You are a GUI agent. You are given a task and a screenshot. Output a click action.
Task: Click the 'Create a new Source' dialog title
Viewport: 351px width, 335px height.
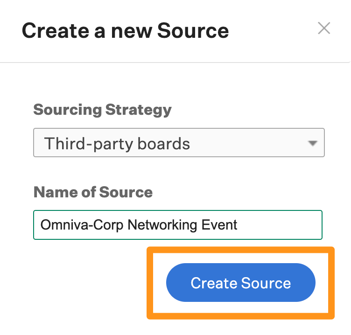pyautogui.click(x=125, y=31)
